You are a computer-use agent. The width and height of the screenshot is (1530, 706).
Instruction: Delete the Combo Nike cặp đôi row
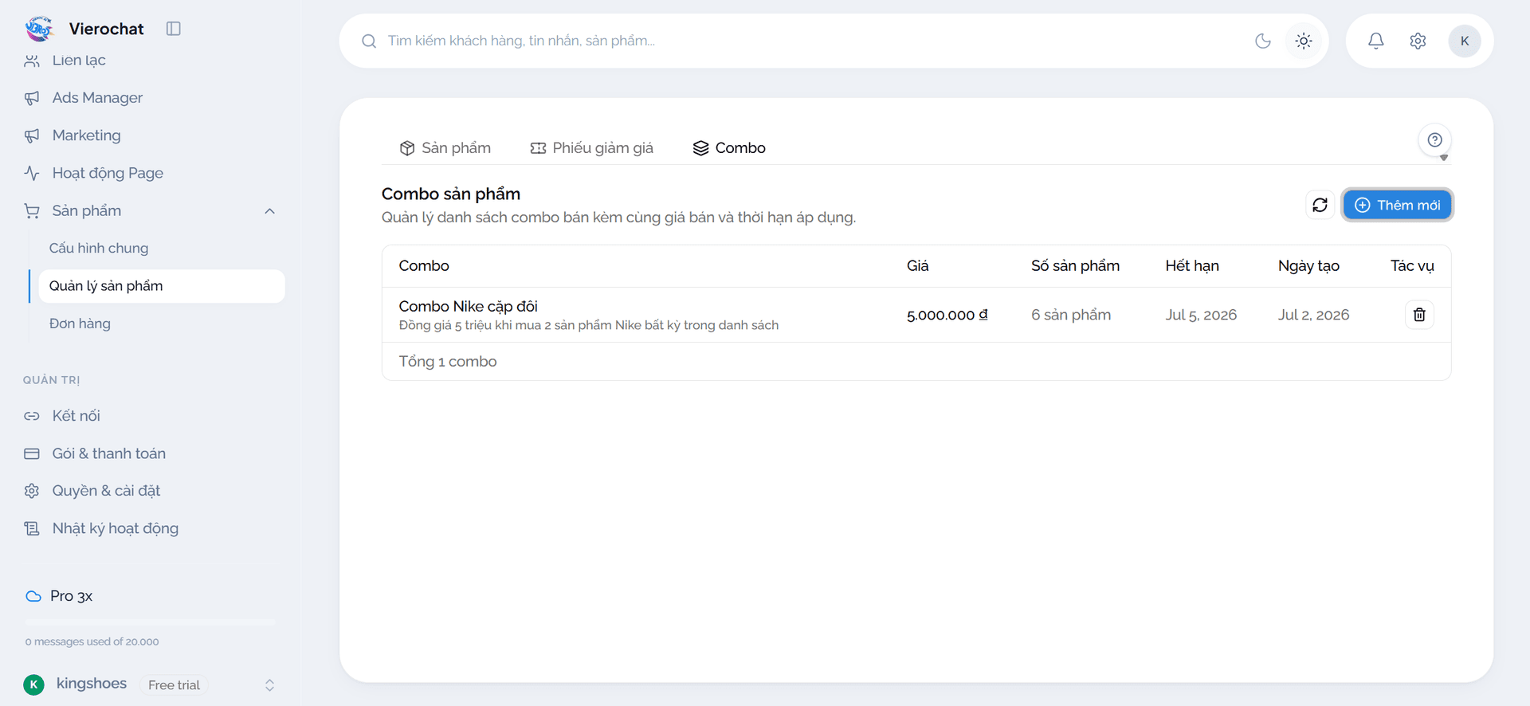click(x=1419, y=315)
